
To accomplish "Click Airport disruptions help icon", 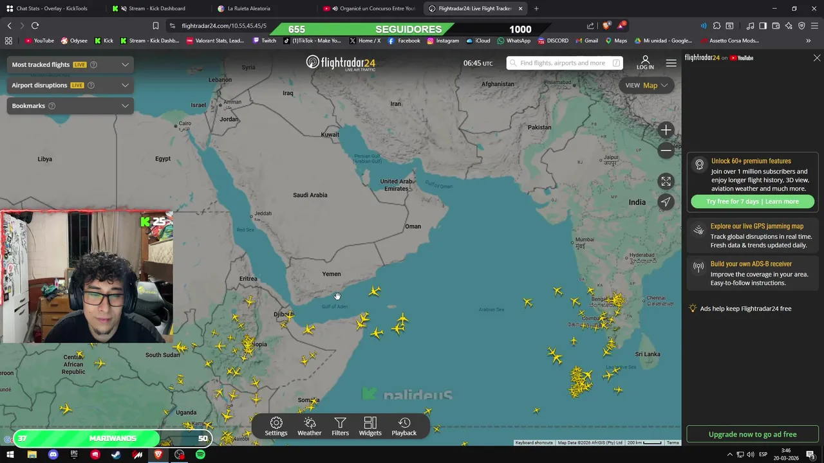I will (x=91, y=85).
